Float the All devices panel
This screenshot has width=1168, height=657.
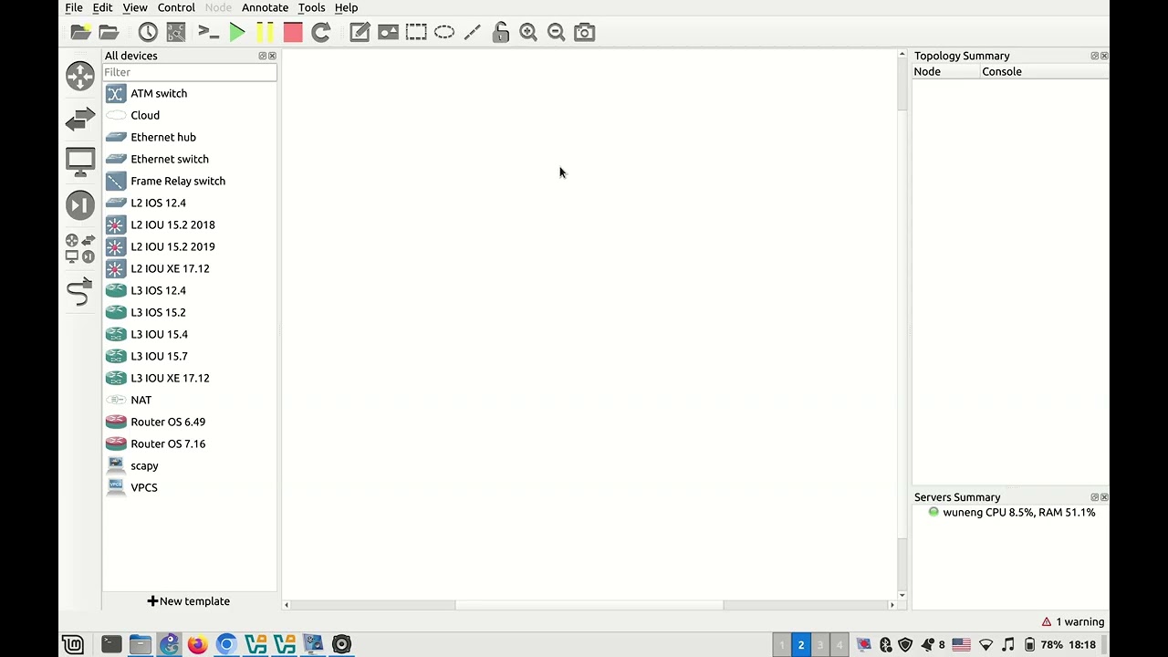click(263, 56)
